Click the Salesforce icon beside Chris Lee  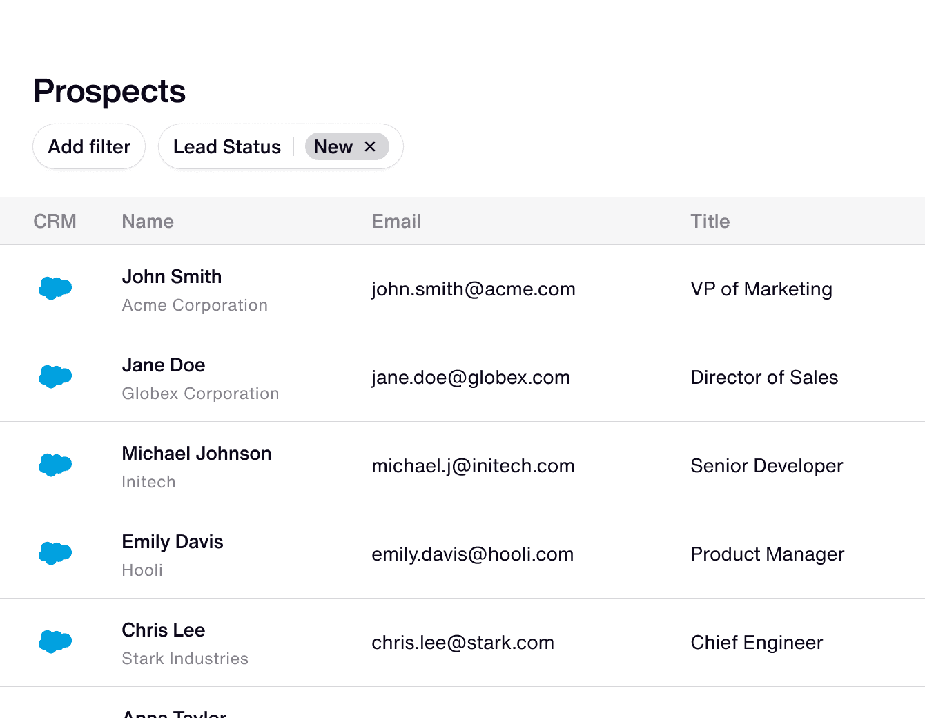55,641
